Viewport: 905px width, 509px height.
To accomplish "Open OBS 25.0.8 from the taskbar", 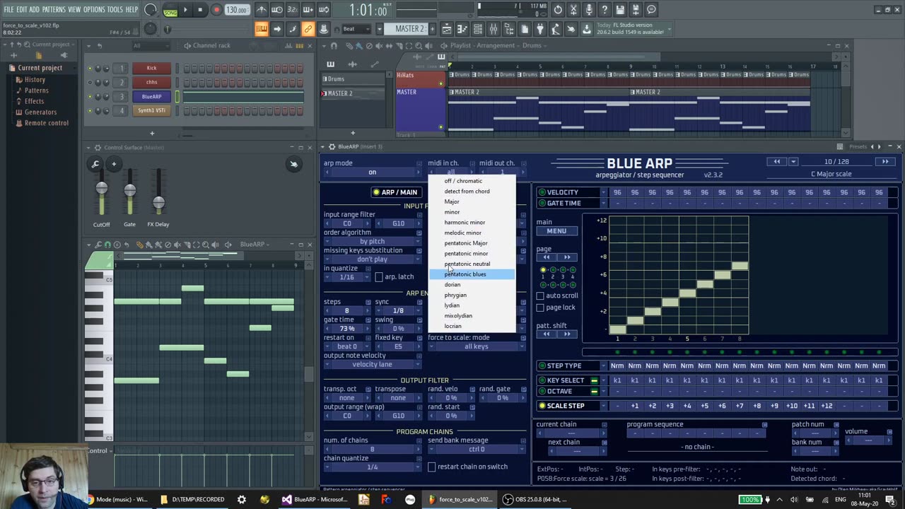I will point(535,499).
